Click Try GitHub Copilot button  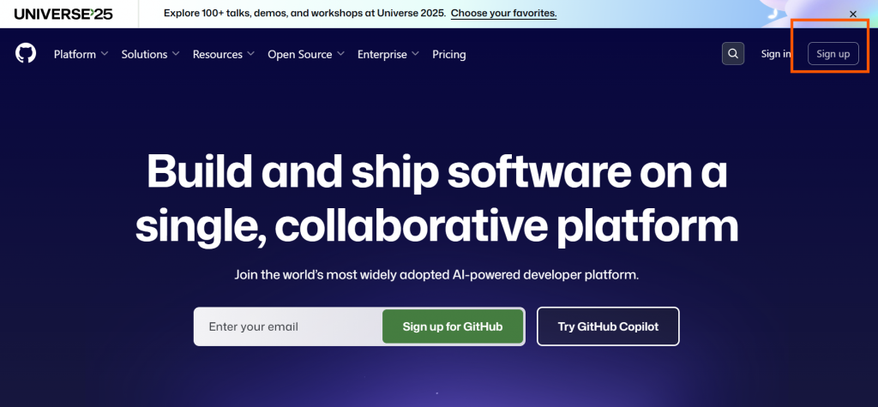[608, 326]
